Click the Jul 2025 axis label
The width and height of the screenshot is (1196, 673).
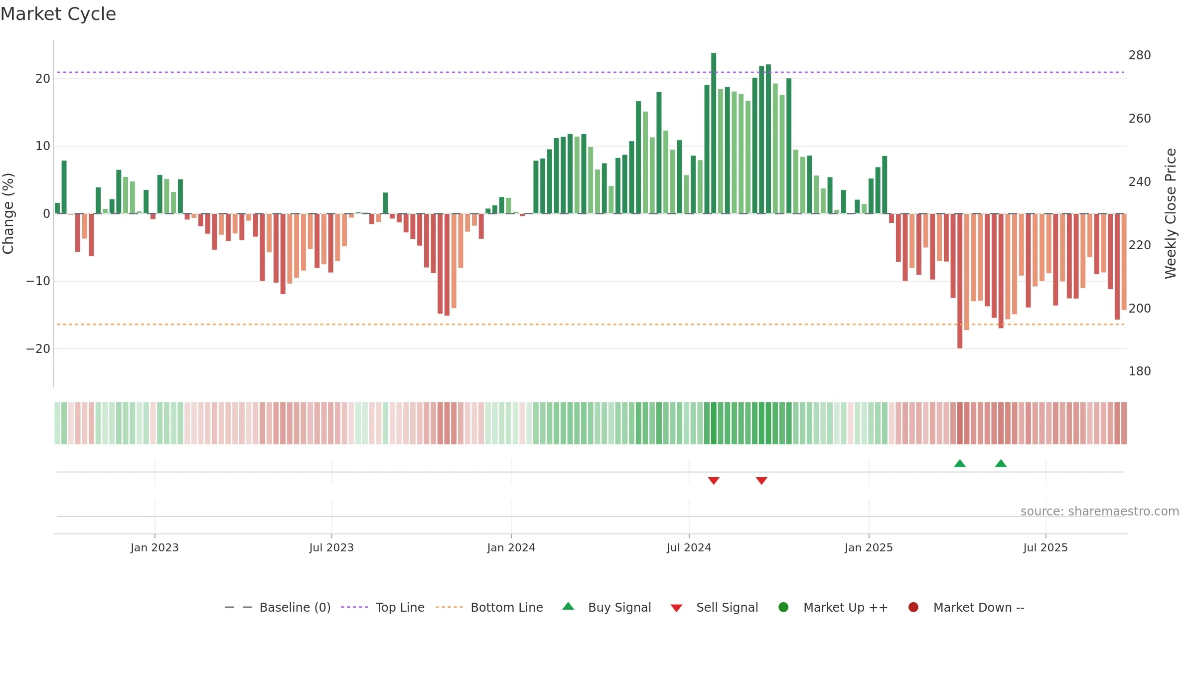pyautogui.click(x=1046, y=548)
